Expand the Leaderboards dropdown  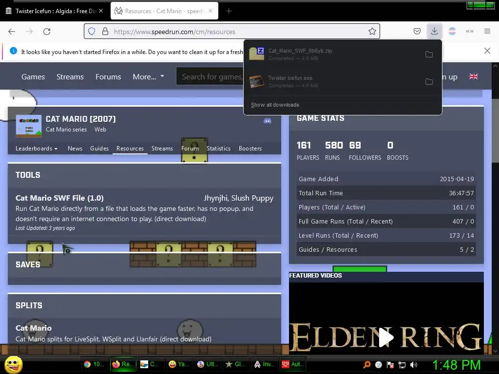pyautogui.click(x=36, y=149)
